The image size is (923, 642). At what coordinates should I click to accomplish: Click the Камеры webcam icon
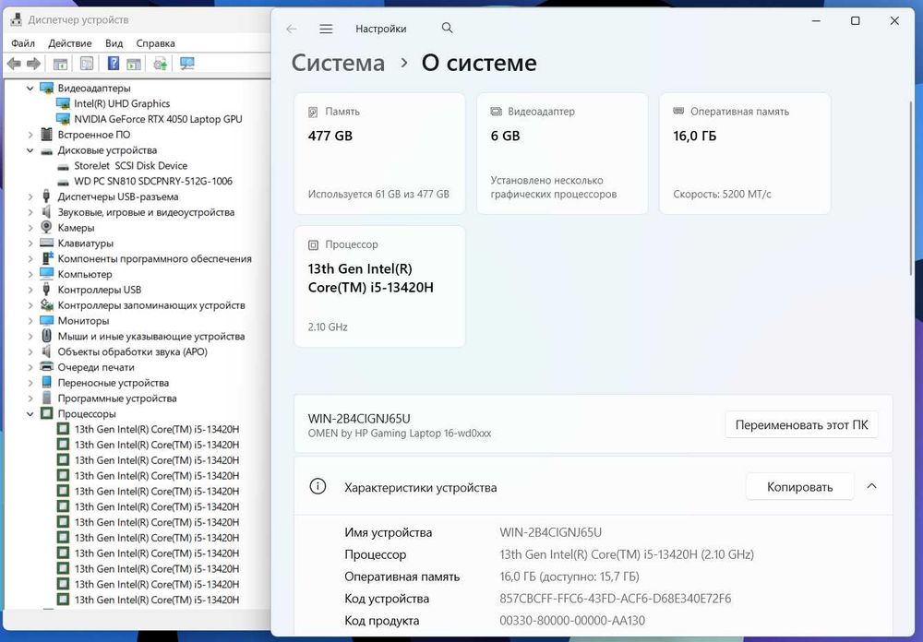(46, 227)
